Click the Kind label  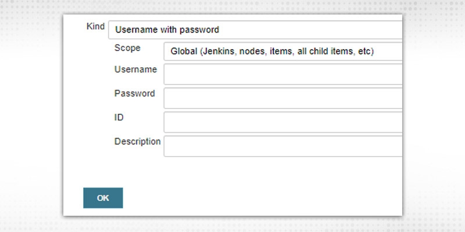[x=95, y=27]
